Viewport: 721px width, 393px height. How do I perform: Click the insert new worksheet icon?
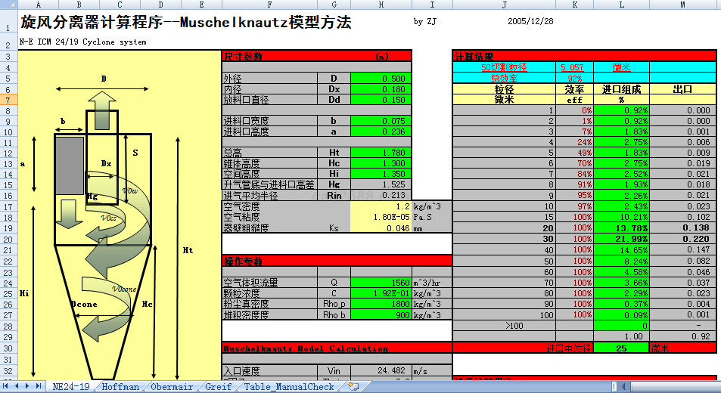353,386
